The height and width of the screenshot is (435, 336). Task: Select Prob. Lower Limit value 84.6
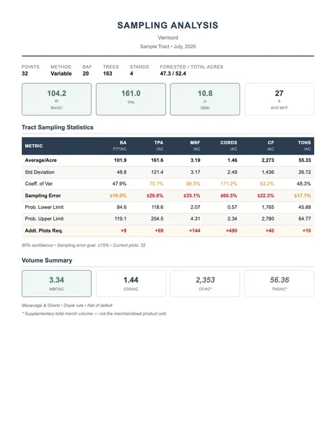tap(122, 207)
